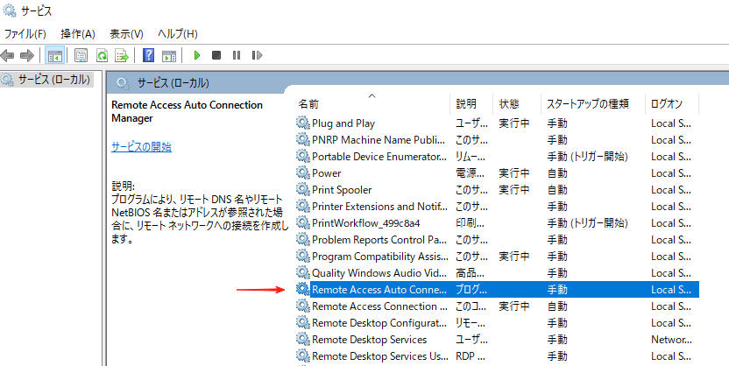Click the Back arrow toolbar icon
The image size is (729, 366).
click(x=7, y=56)
